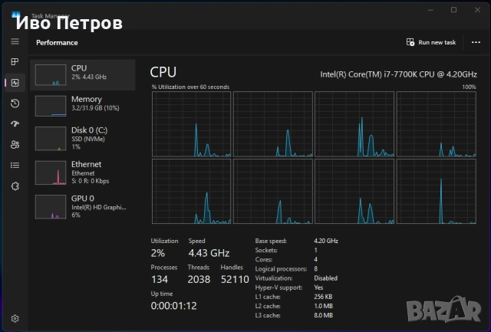Maximize the Task Manager window

[x=453, y=10]
